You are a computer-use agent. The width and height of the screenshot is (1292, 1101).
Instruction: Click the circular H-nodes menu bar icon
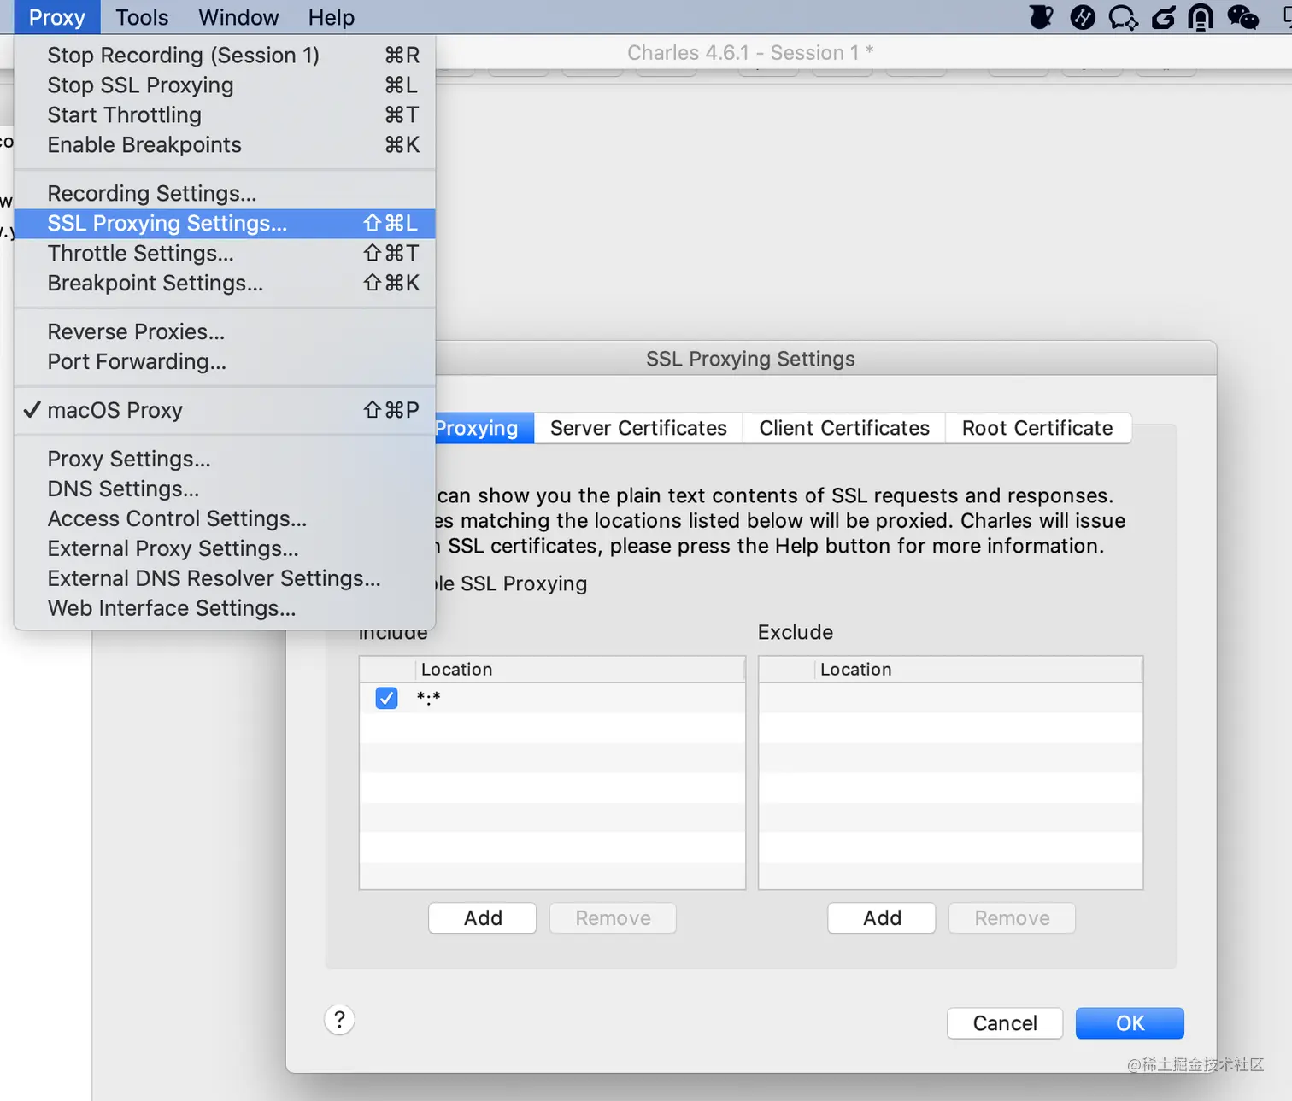click(x=1083, y=17)
